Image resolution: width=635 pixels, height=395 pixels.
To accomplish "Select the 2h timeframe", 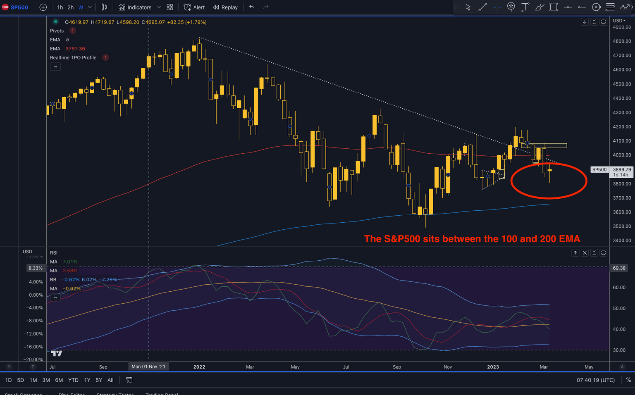I will 71,7.
